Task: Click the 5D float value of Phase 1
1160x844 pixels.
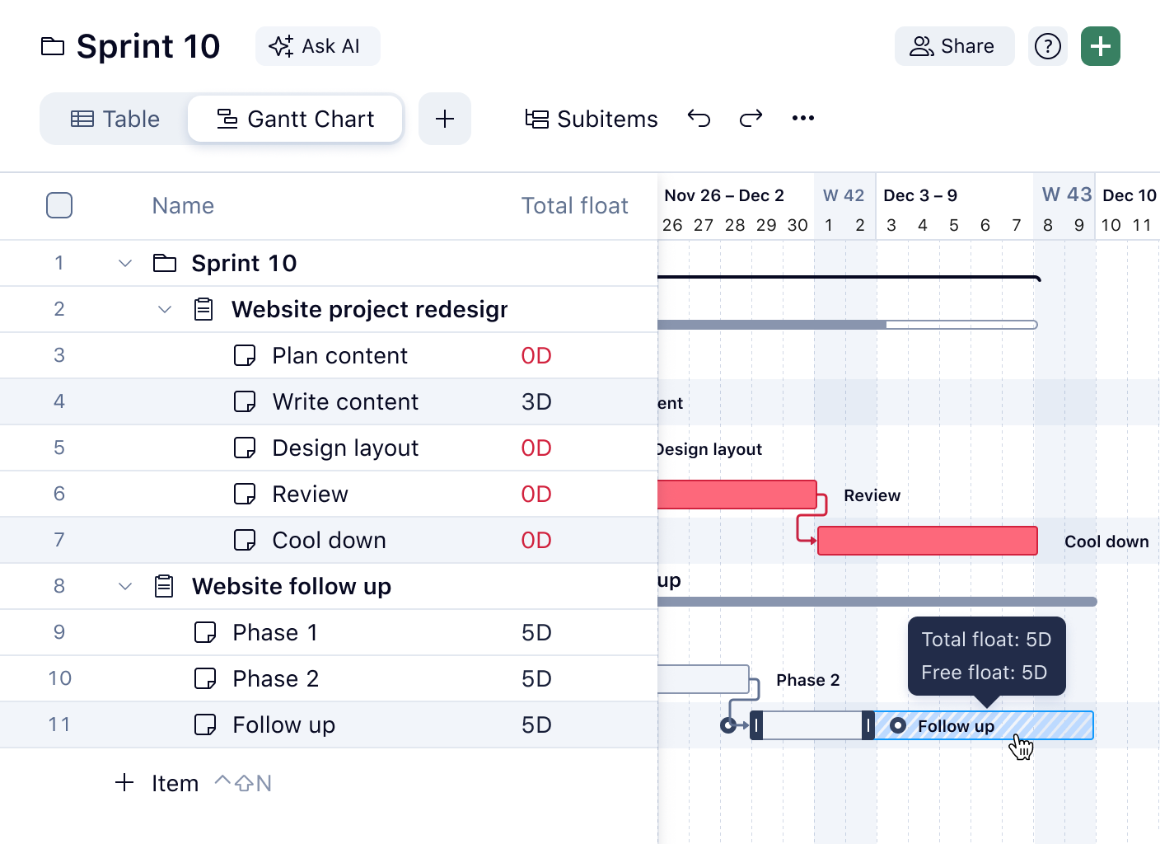Action: pyautogui.click(x=536, y=632)
